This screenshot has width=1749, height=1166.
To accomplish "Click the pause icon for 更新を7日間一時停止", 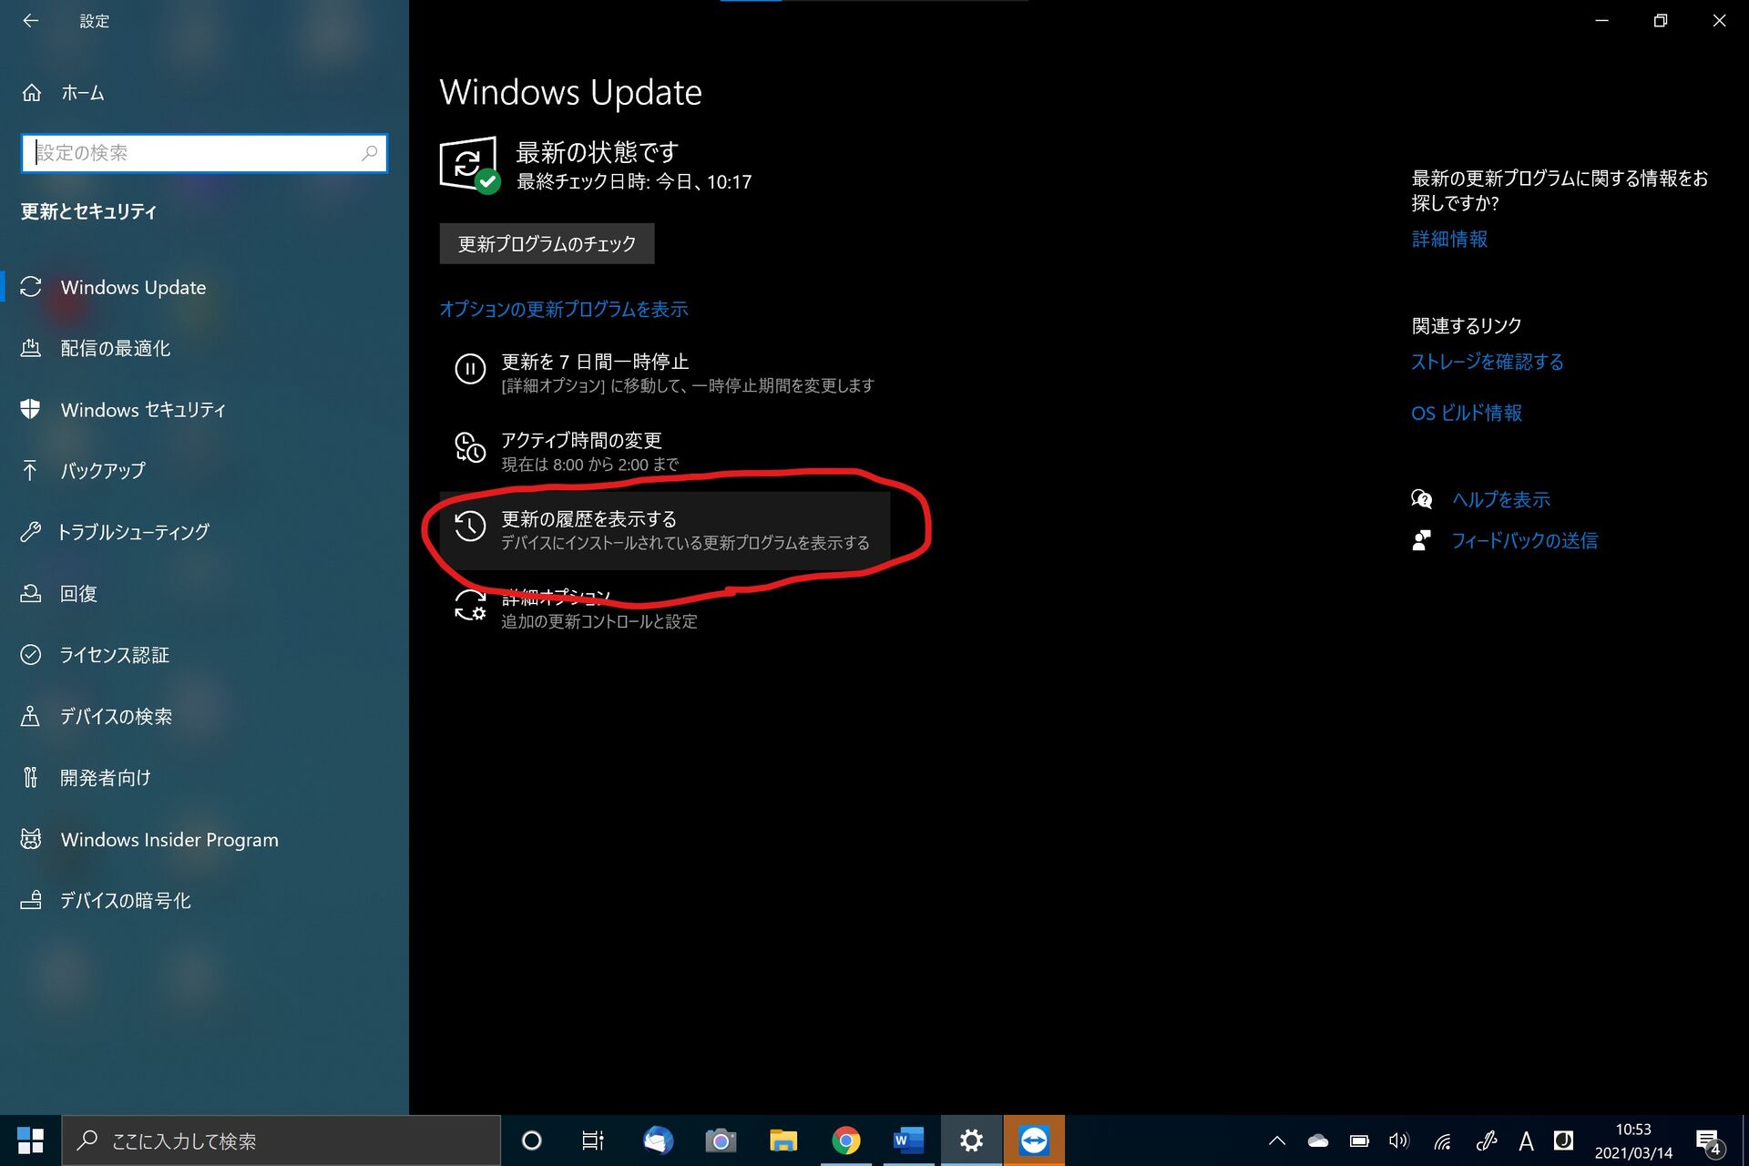I will click(x=470, y=369).
